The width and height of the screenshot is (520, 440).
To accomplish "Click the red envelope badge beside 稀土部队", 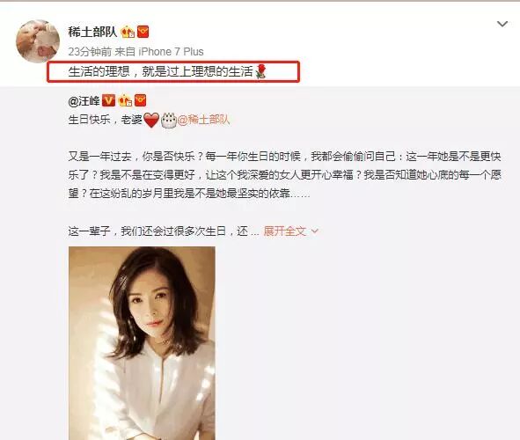I will 143,32.
